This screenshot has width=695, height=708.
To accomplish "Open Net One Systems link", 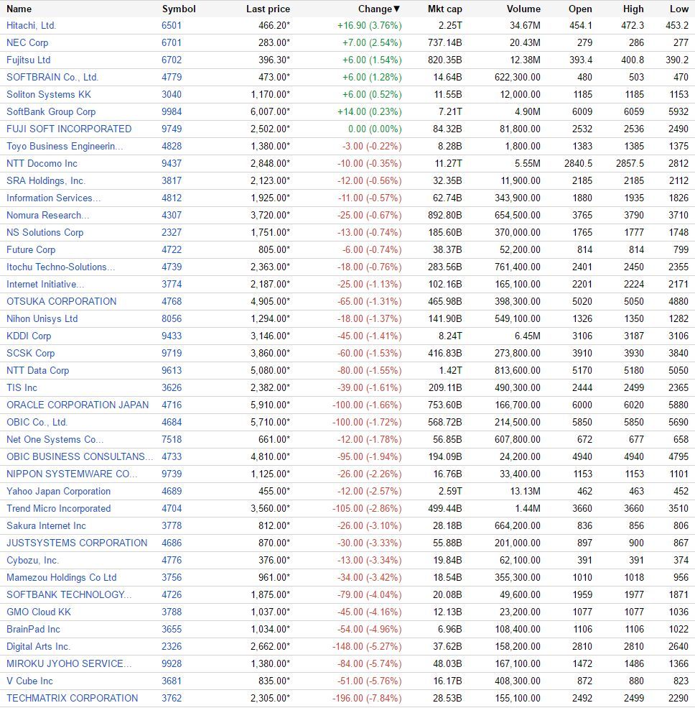I will 55,439.
